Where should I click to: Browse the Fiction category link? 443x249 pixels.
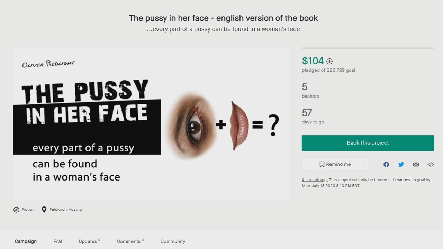[28, 209]
